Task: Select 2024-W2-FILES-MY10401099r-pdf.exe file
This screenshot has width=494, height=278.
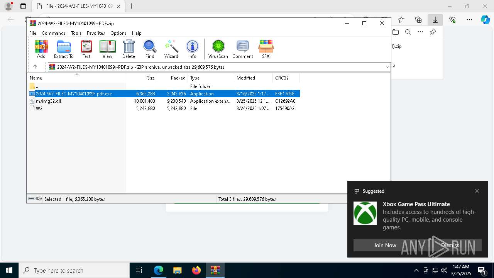Action: (163, 94)
